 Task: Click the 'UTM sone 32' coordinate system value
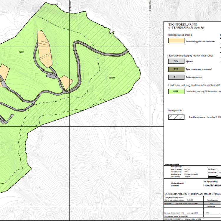(x=191, y=174)
